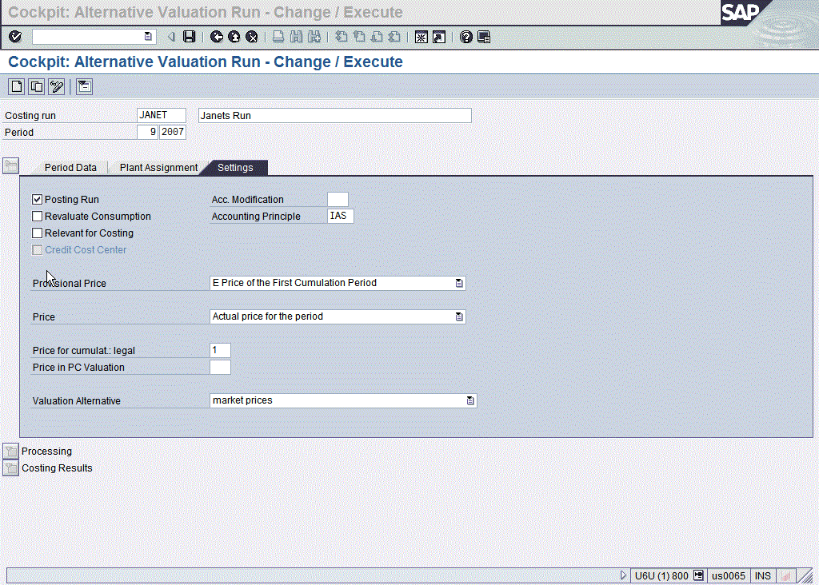Viewport: 819px width, 585px height.
Task: Enable the Revaluate Consumption checkbox
Action: click(x=37, y=216)
